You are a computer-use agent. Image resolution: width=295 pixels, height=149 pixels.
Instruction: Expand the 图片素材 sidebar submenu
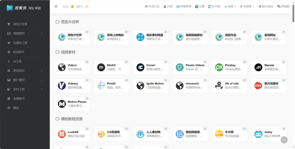coord(25,80)
